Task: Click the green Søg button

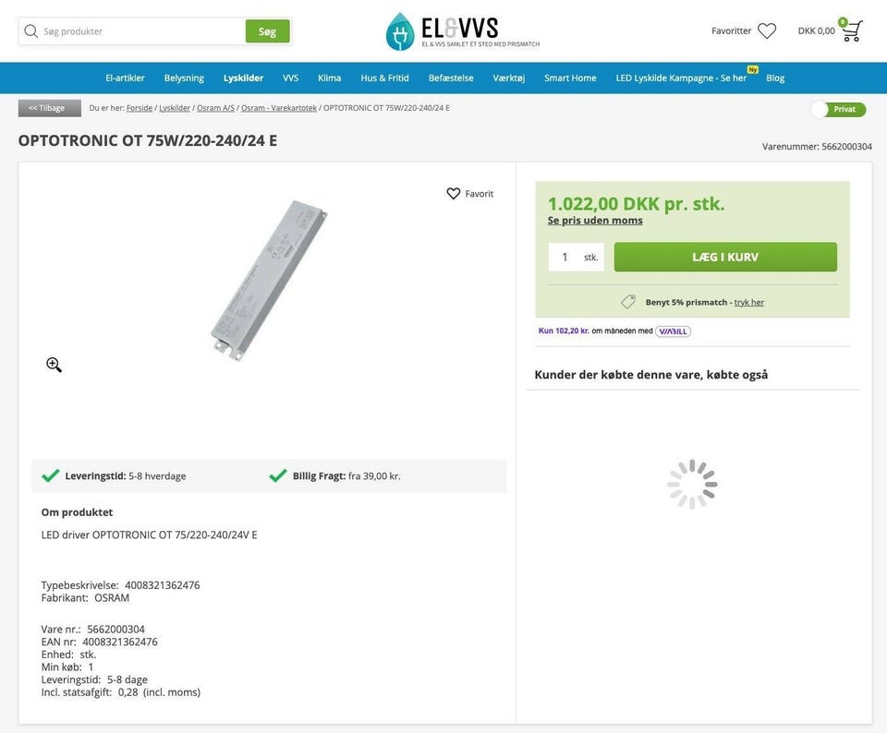Action: coord(267,31)
